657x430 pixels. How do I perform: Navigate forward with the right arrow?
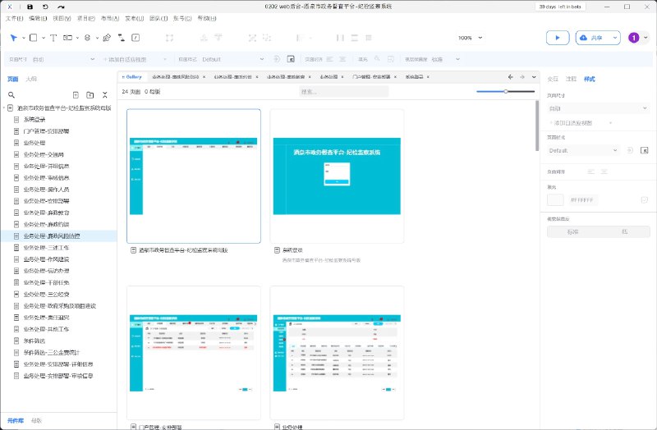pyautogui.click(x=522, y=77)
